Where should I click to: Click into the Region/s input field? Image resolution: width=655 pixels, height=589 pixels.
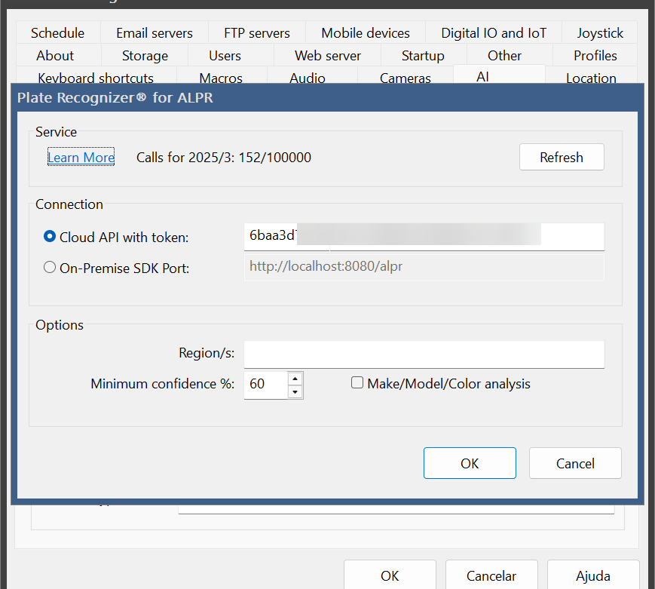coord(424,354)
